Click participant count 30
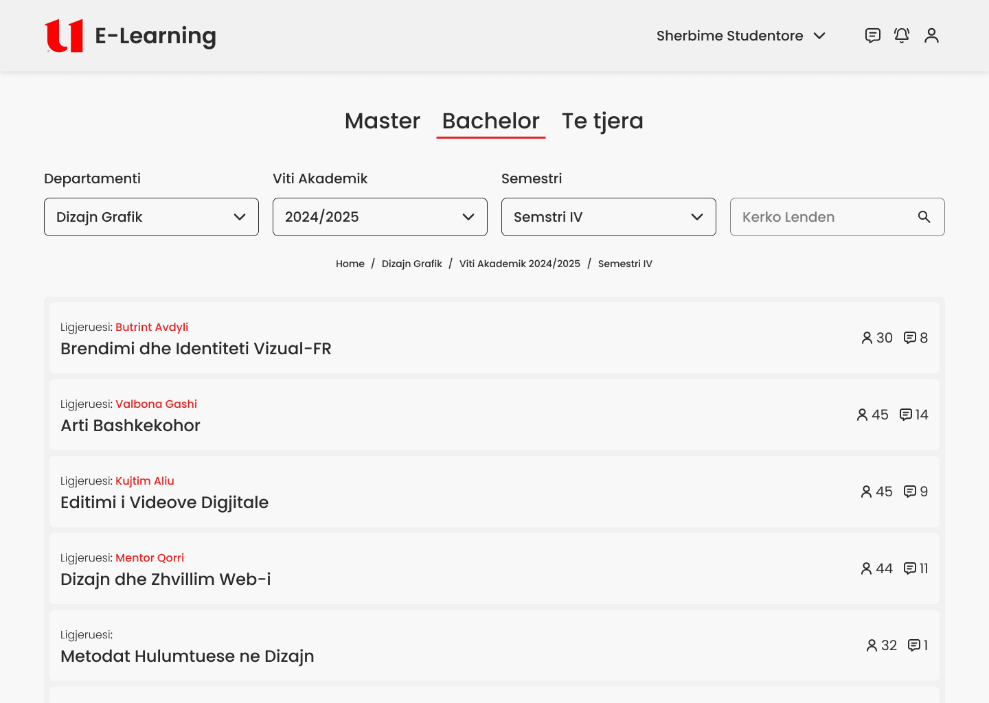989x703 pixels. tap(885, 338)
